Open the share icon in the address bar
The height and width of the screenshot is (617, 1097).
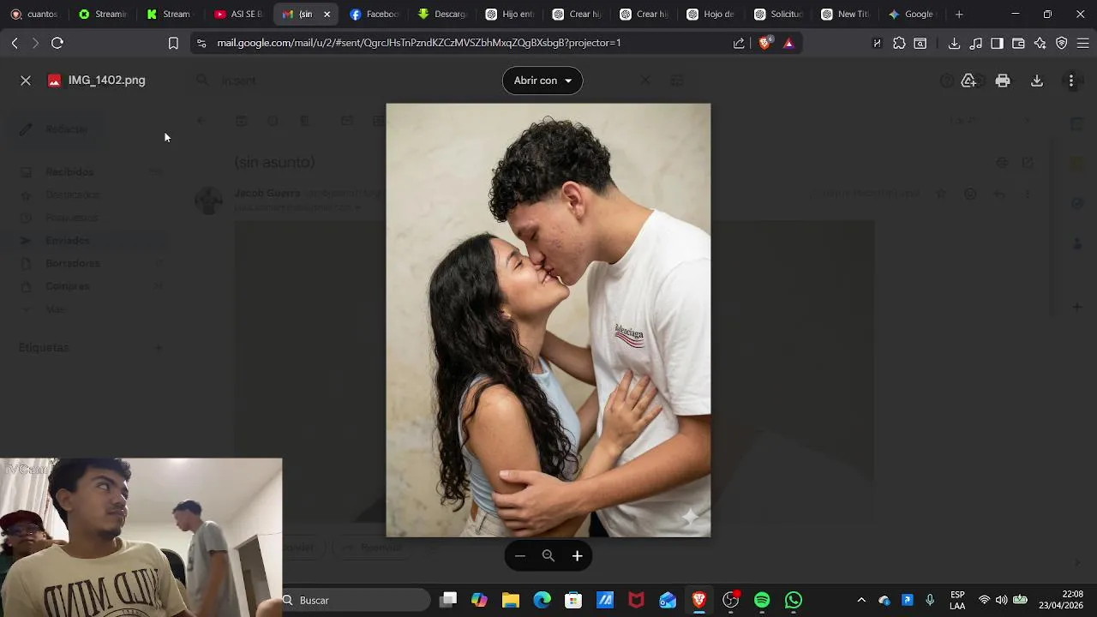740,43
